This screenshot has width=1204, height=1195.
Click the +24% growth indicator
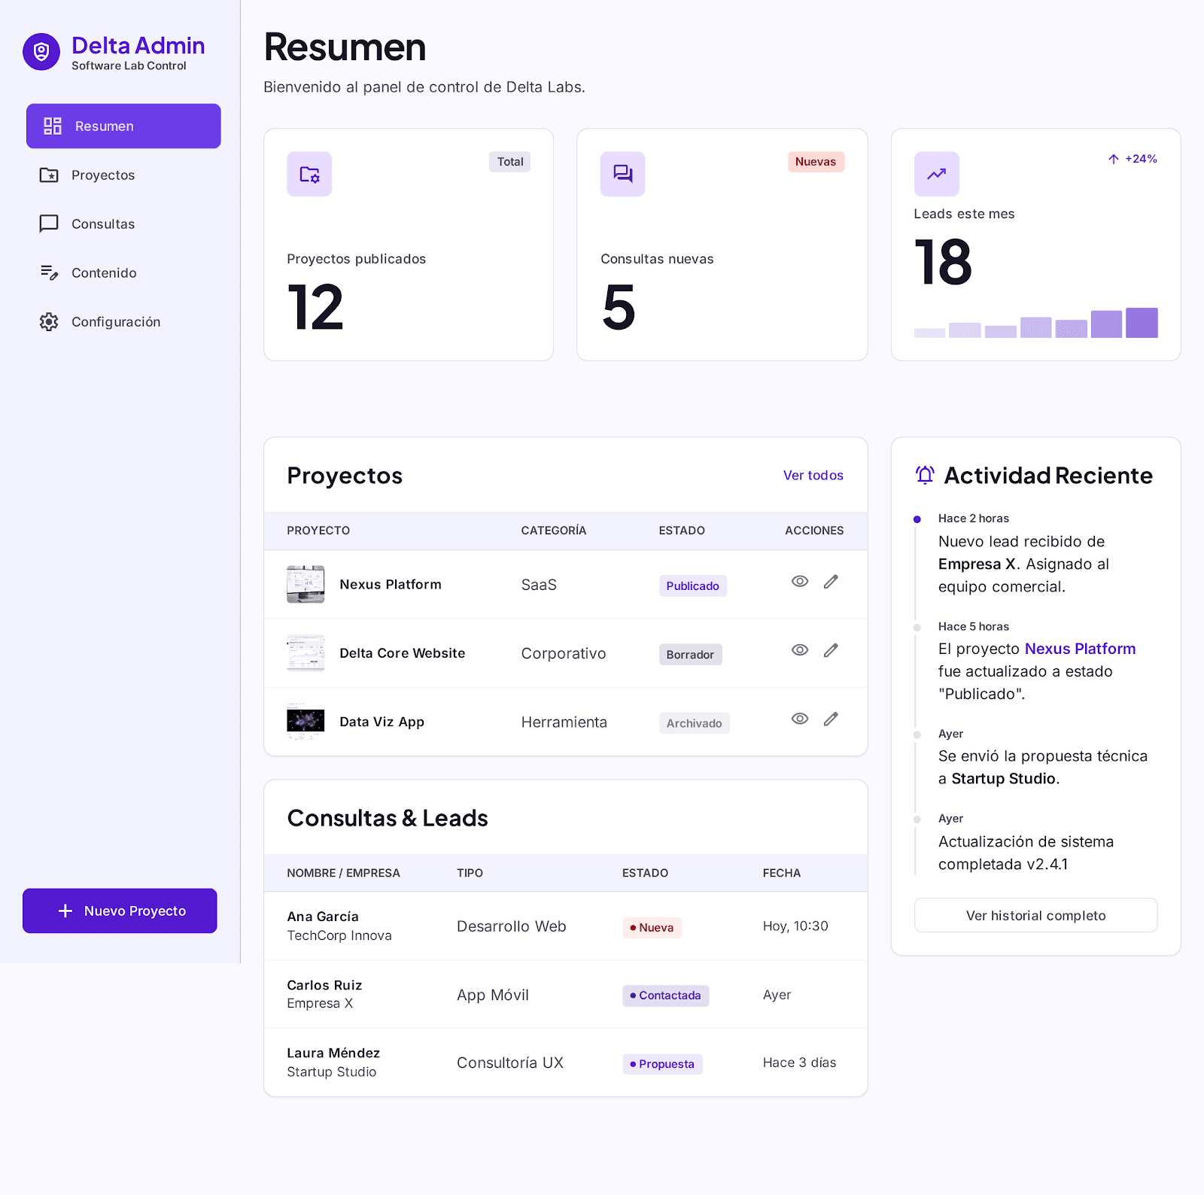[x=1133, y=159]
